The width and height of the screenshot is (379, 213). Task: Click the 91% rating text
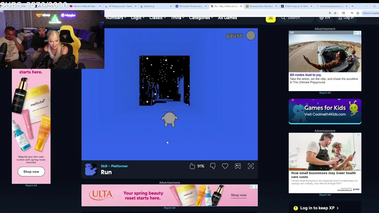click(x=201, y=166)
